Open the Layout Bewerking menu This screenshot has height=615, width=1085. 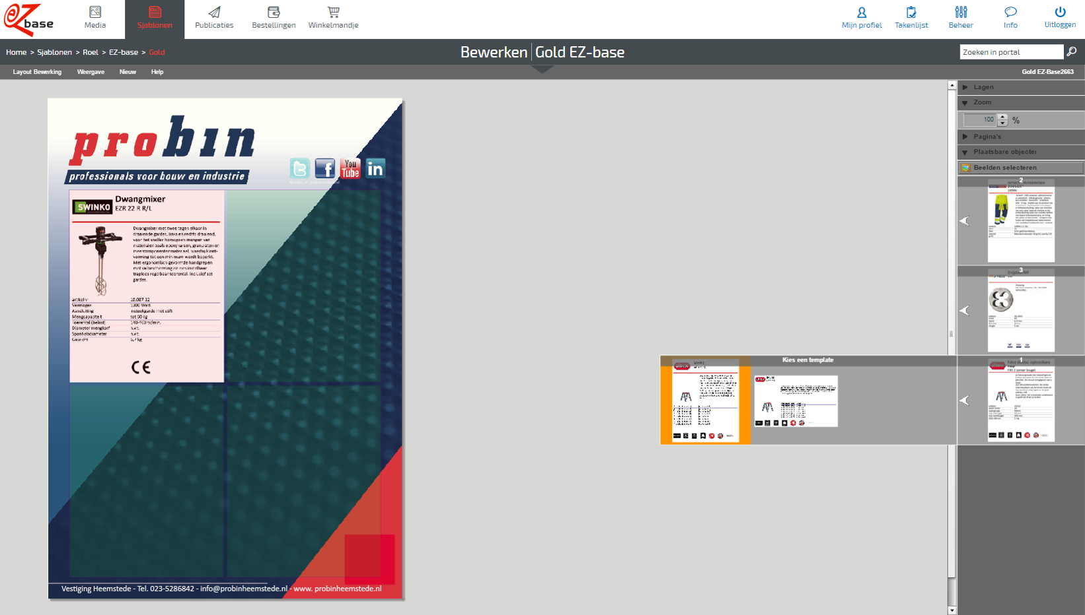click(37, 72)
